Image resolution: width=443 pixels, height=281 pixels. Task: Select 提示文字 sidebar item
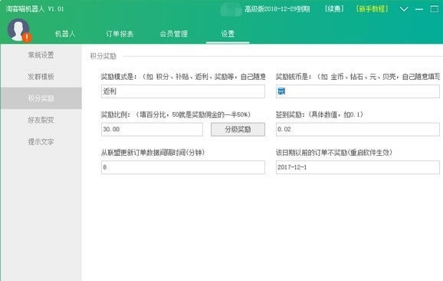[x=41, y=142]
